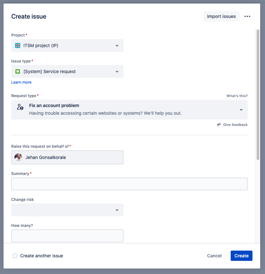Click the Request type description text

pos(106,113)
